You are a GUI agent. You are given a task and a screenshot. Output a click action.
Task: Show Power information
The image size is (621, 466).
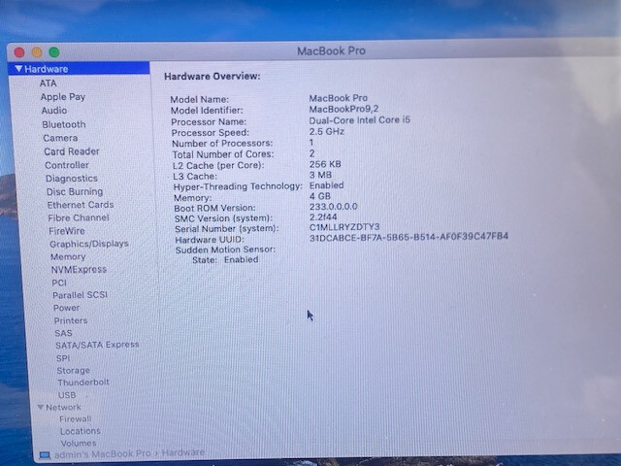click(67, 308)
